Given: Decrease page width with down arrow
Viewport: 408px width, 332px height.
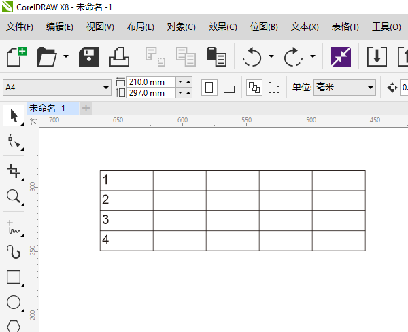Looking at the screenshot, I should (x=180, y=82).
